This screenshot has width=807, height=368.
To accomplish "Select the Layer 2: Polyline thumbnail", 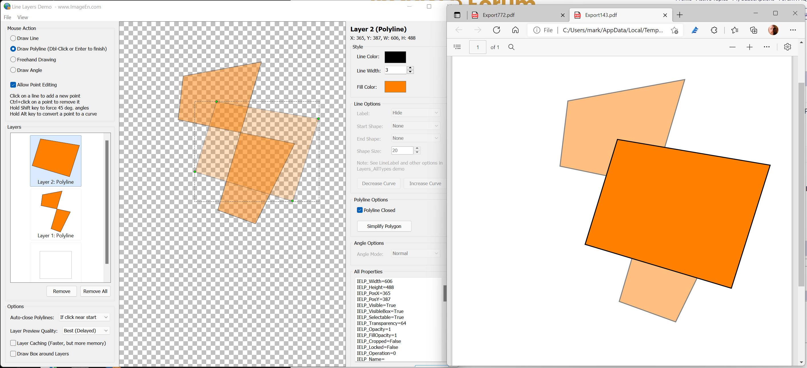I will point(56,161).
